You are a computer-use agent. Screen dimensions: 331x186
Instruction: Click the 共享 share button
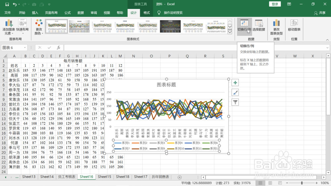(x=320, y=13)
